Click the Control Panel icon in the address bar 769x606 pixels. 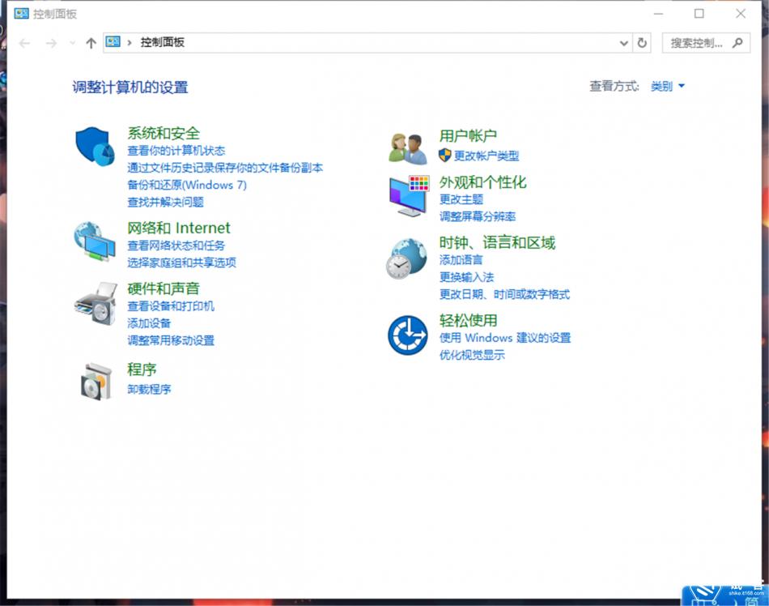(x=113, y=41)
